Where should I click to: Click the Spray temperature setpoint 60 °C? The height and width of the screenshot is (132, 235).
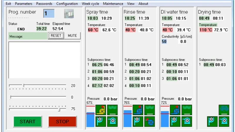click(x=93, y=30)
